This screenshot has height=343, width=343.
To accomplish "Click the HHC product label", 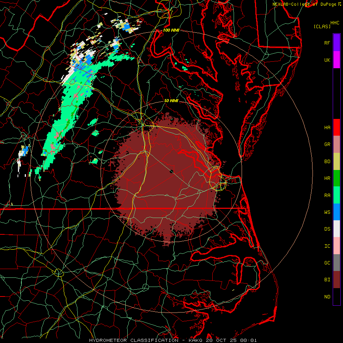I will coord(335,23).
